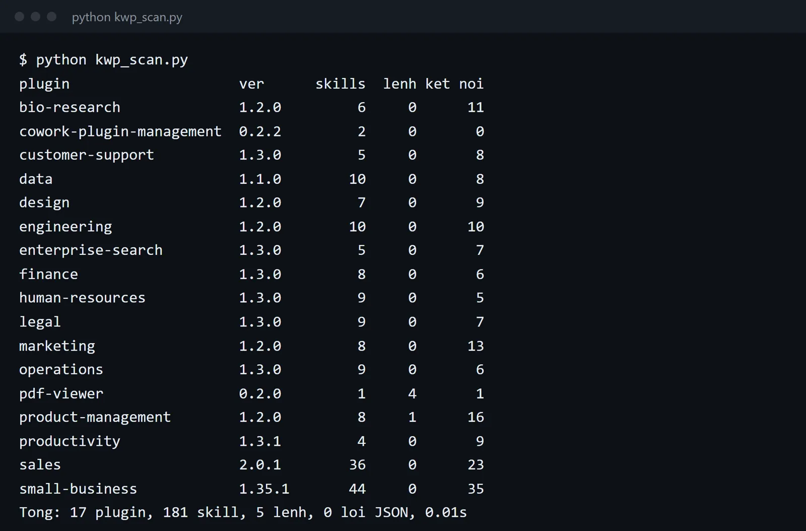Select the 'small-business' plugin name
The width and height of the screenshot is (806, 531).
78,489
